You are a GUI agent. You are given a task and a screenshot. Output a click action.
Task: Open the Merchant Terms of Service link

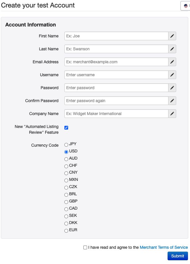tap(164, 247)
